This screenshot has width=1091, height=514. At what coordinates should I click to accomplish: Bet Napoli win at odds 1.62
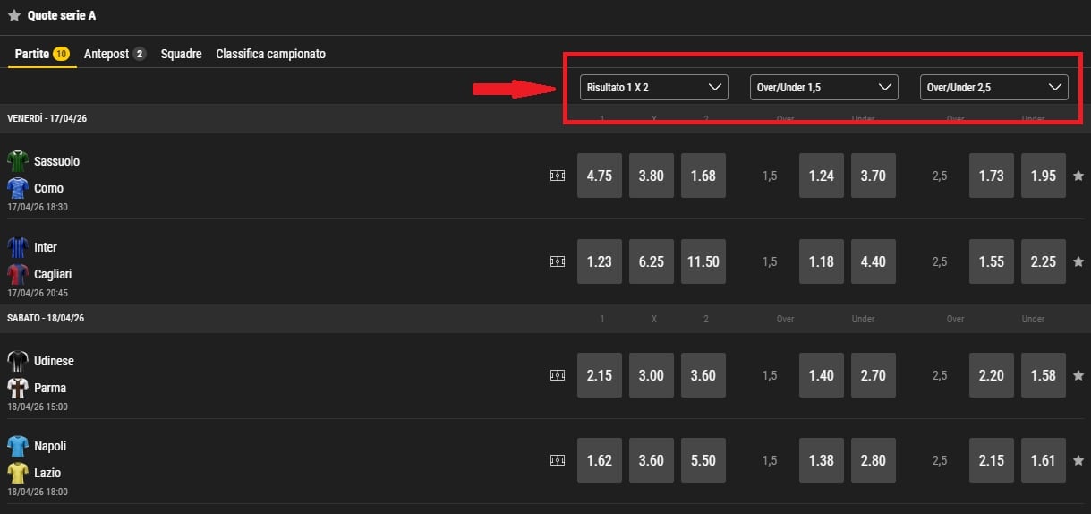[x=600, y=460]
